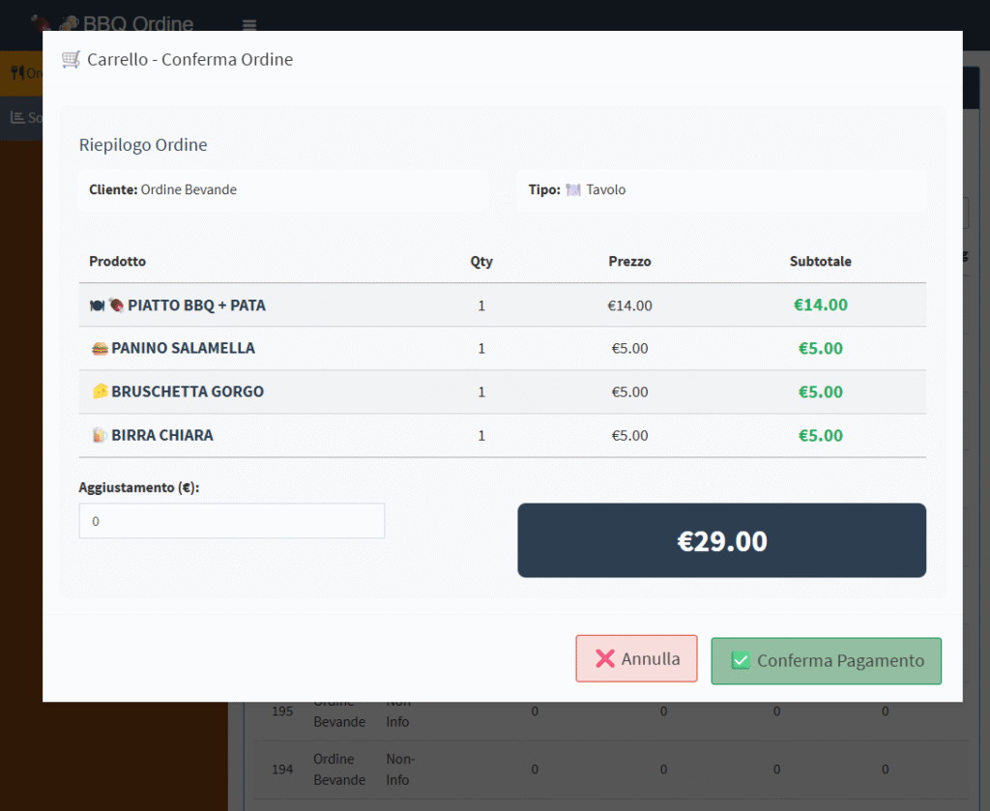Click the BBQ Ordine logo icon

point(41,23)
